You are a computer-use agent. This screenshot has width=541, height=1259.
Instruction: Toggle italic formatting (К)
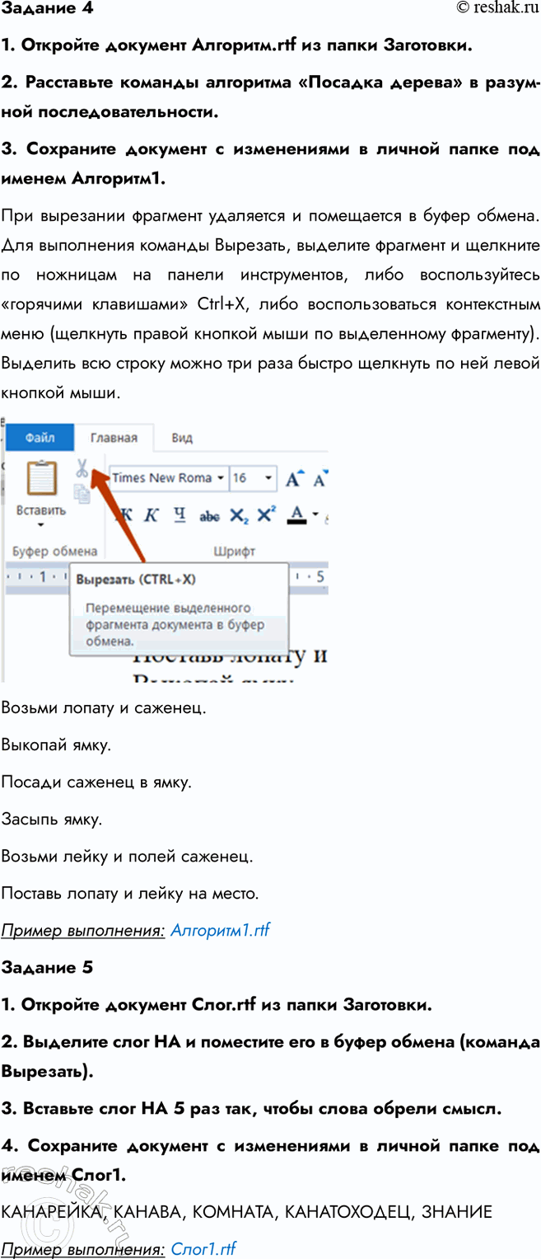pyautogui.click(x=152, y=515)
